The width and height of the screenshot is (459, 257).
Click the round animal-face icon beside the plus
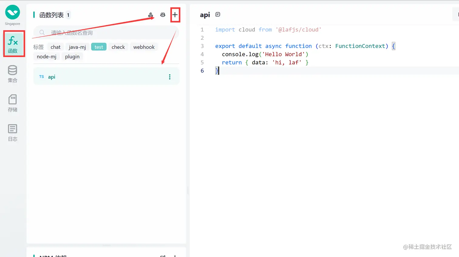(163, 15)
